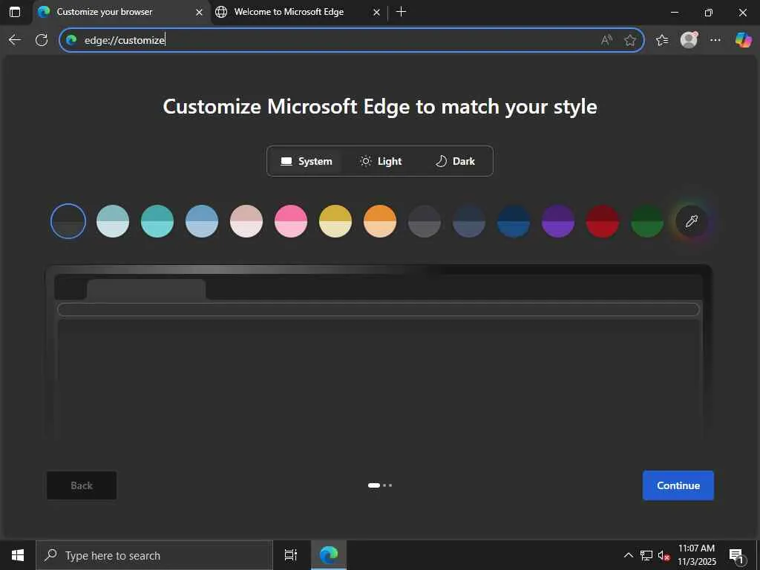Close the Customize your browser tab
760x570 pixels.
tap(199, 12)
